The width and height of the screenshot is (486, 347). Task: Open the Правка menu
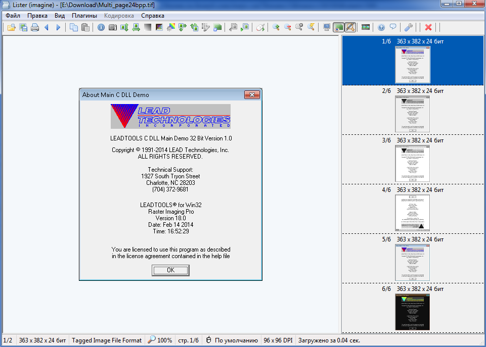(37, 16)
